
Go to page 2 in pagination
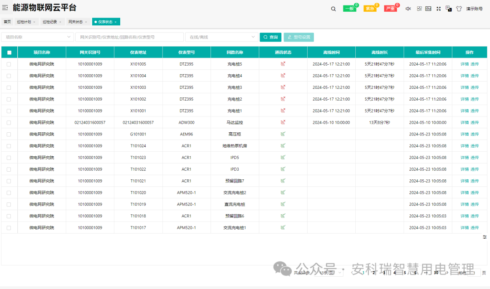pyautogui.click(x=374, y=273)
